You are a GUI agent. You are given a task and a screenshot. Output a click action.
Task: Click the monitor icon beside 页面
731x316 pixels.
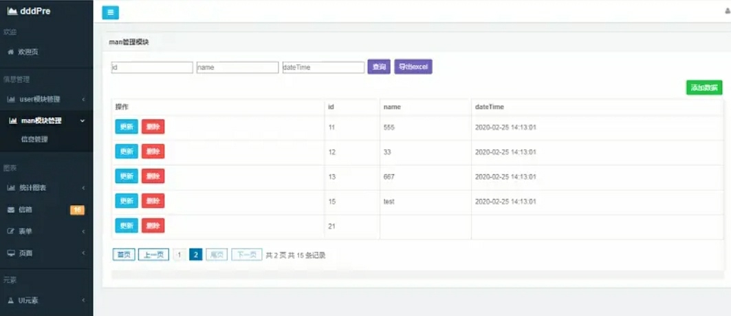(x=11, y=253)
